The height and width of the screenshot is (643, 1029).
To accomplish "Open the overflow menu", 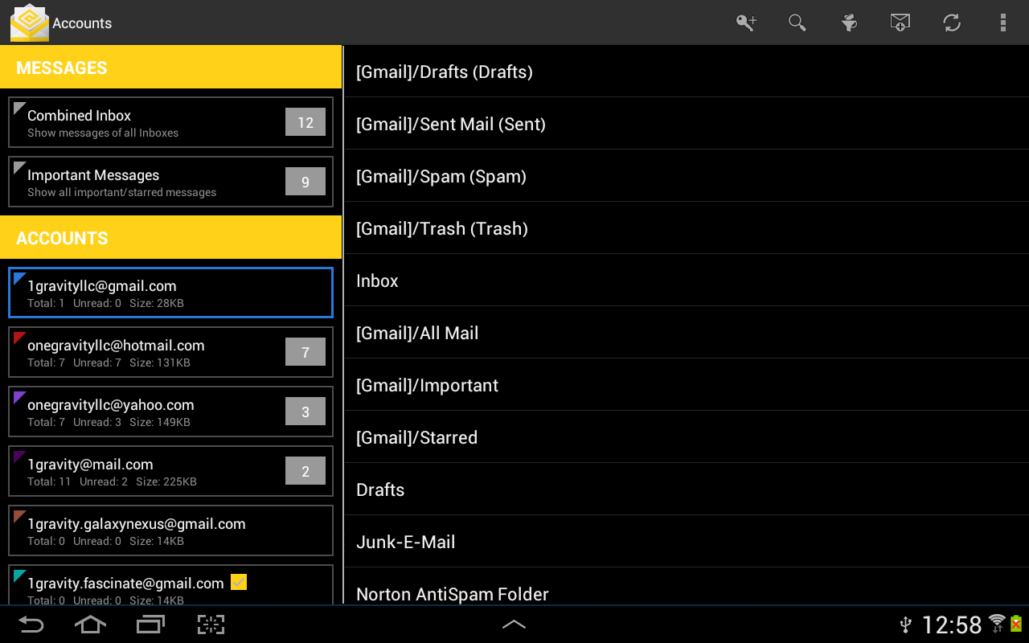I will [1002, 23].
